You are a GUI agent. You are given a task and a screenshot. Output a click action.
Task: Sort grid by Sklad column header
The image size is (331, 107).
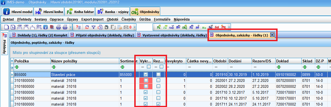(x=308, y=61)
